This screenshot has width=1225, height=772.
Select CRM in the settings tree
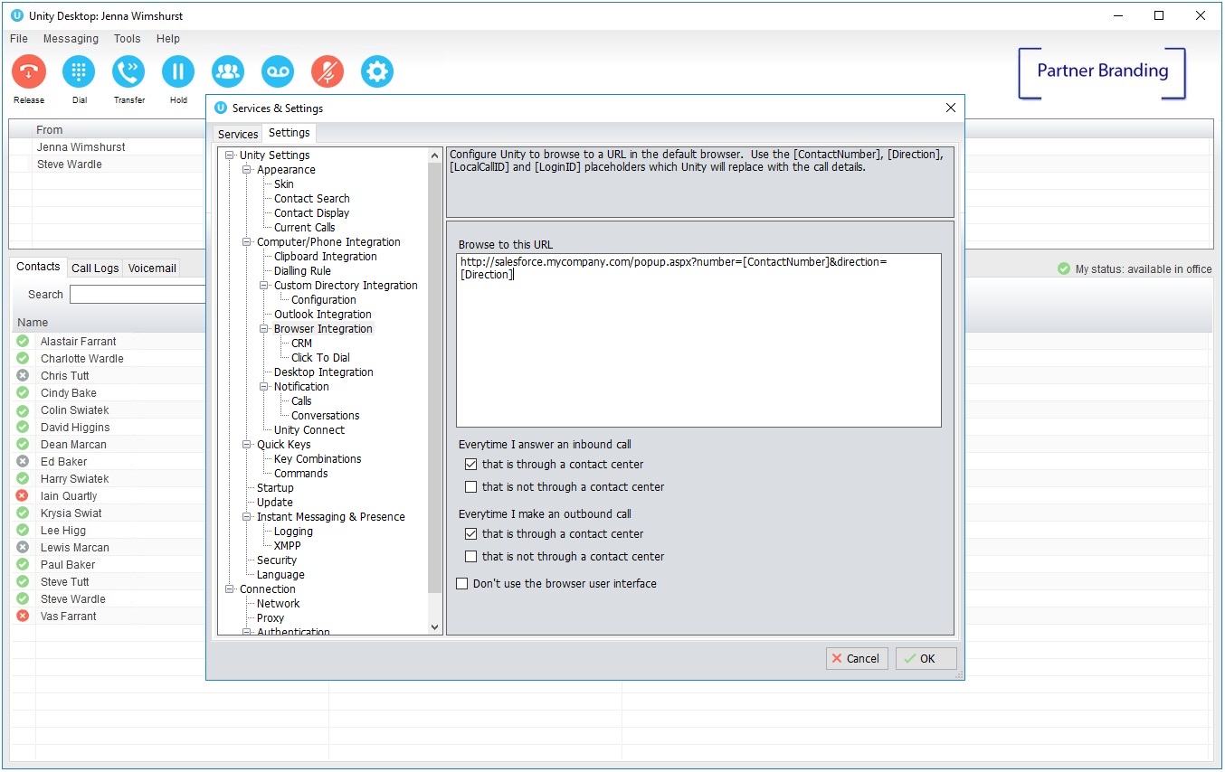coord(301,344)
